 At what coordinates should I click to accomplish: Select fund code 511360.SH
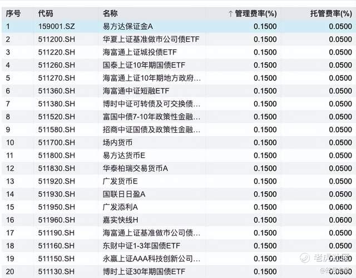click(x=57, y=91)
